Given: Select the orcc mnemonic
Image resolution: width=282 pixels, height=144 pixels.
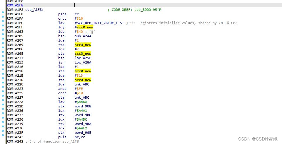Looking at the screenshot, I should pyautogui.click(x=62, y=18).
